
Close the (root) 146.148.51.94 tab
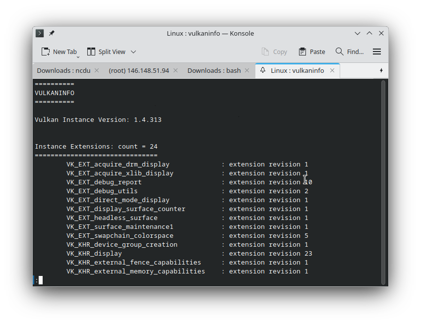(176, 70)
